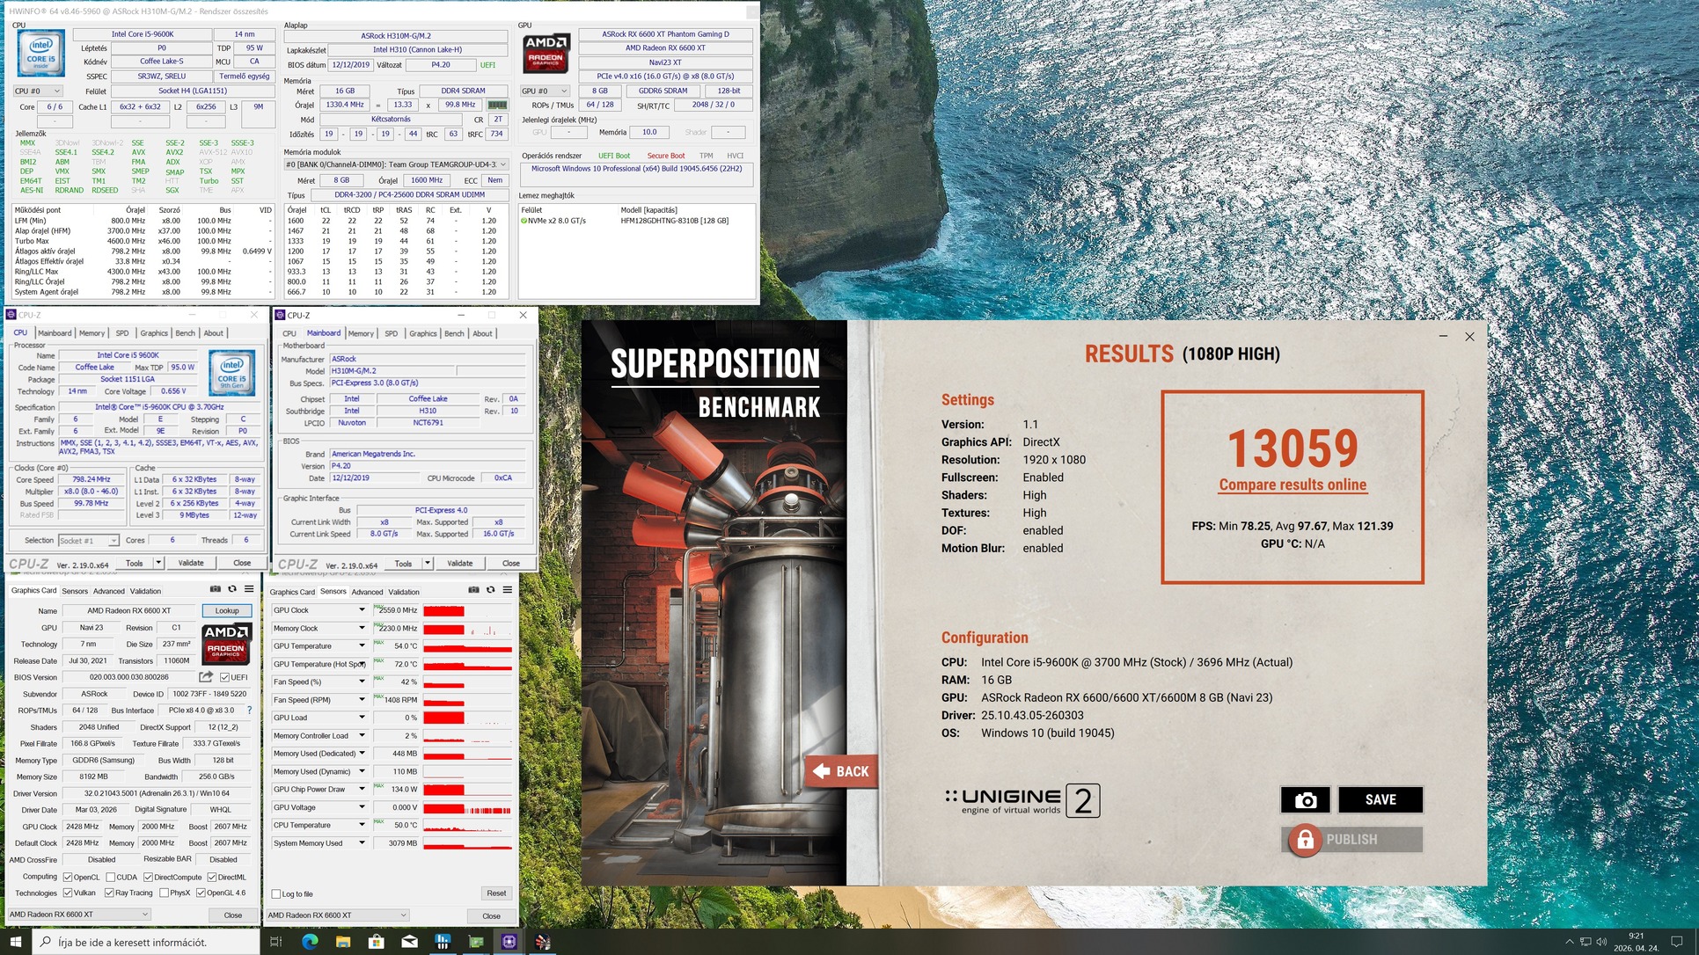Click refresh icon in GPU-Z Sensors window
This screenshot has height=955, width=1699.
click(x=491, y=590)
